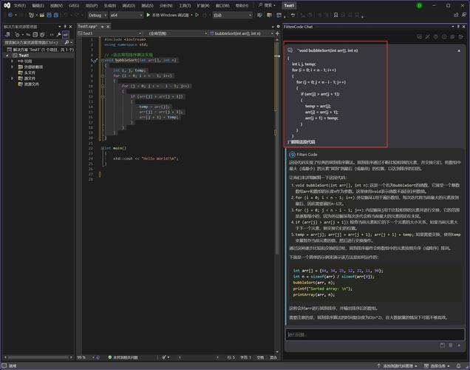Click the Fitten Code chat input field

click(x=373, y=334)
